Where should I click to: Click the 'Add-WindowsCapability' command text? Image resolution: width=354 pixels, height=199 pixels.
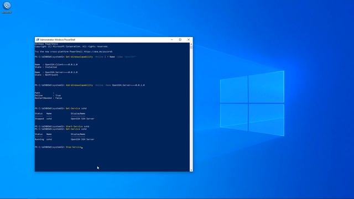tap(79, 85)
